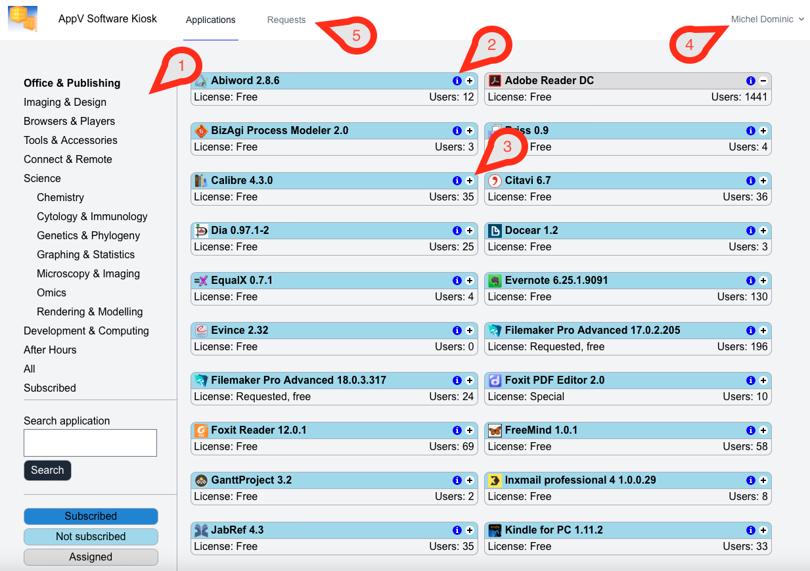
Task: Click the Search application input field
Action: 90,443
